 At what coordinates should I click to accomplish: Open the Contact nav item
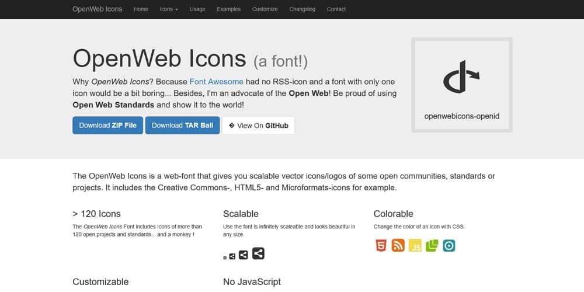(336, 9)
